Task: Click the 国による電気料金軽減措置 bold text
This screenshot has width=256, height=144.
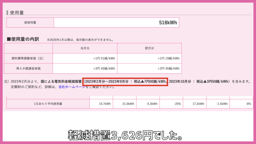Action: [x=61, y=81]
